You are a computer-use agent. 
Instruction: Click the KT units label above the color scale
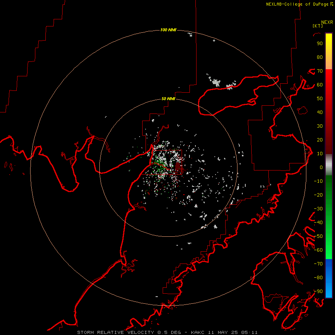tap(318, 26)
